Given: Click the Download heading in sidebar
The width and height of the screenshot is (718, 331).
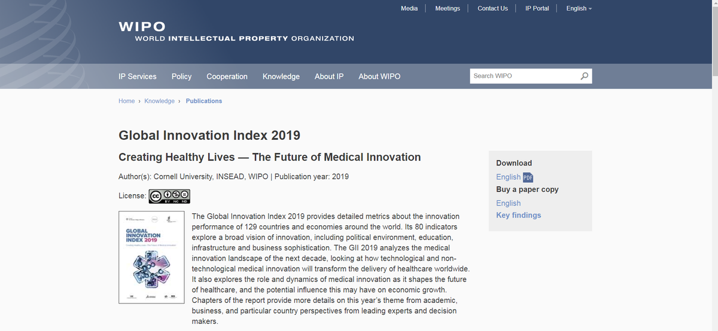Looking at the screenshot, I should tap(514, 163).
